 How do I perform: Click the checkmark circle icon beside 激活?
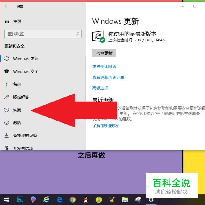click(x=7, y=123)
